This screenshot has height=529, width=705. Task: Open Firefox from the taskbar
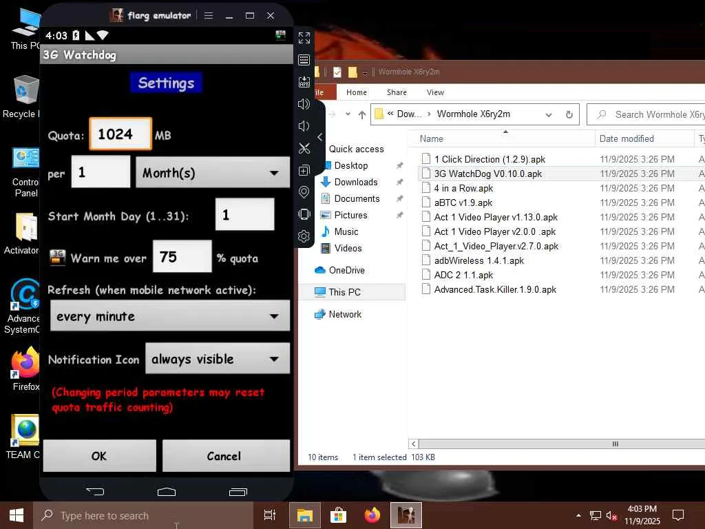click(x=372, y=515)
